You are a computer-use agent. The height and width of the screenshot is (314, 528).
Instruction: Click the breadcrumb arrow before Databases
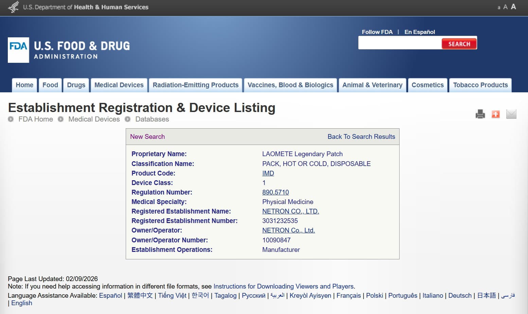coord(127,119)
